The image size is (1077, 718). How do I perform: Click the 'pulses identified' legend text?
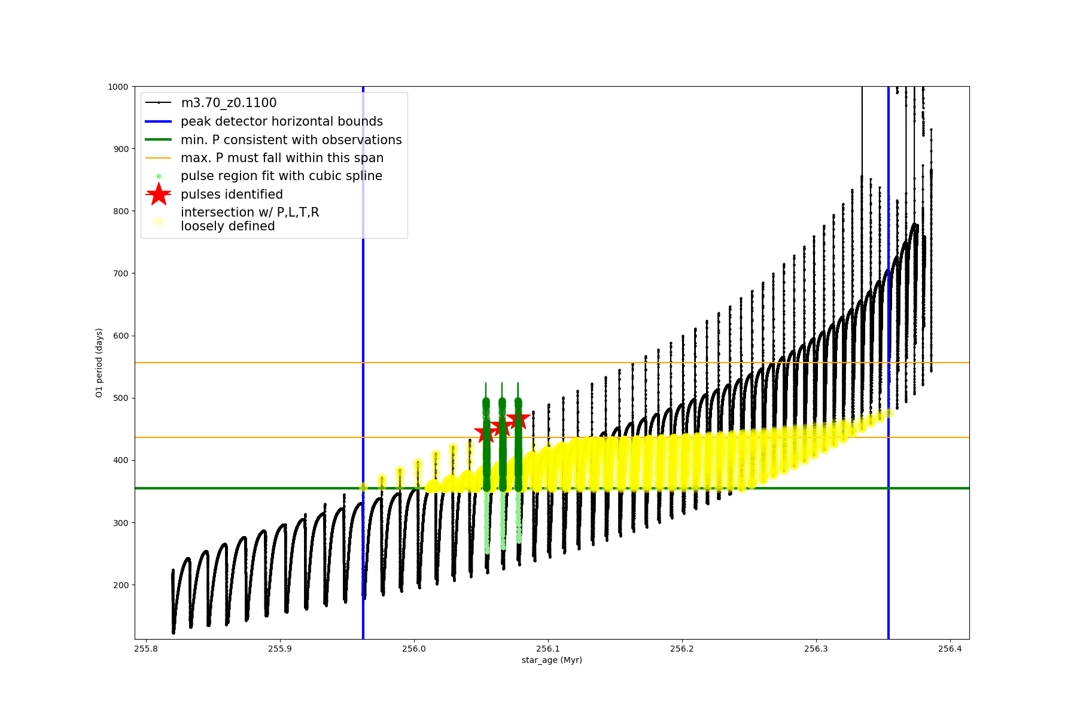(232, 194)
